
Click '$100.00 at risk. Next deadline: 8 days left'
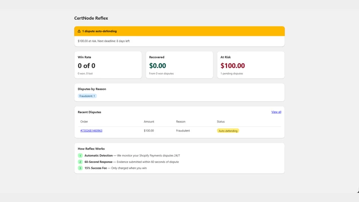[104, 41]
